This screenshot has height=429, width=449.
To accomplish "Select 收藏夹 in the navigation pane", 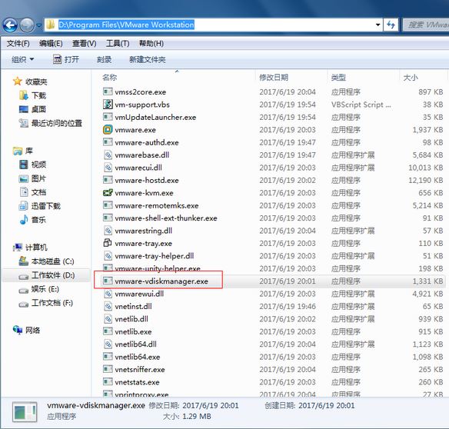I will [x=30, y=81].
